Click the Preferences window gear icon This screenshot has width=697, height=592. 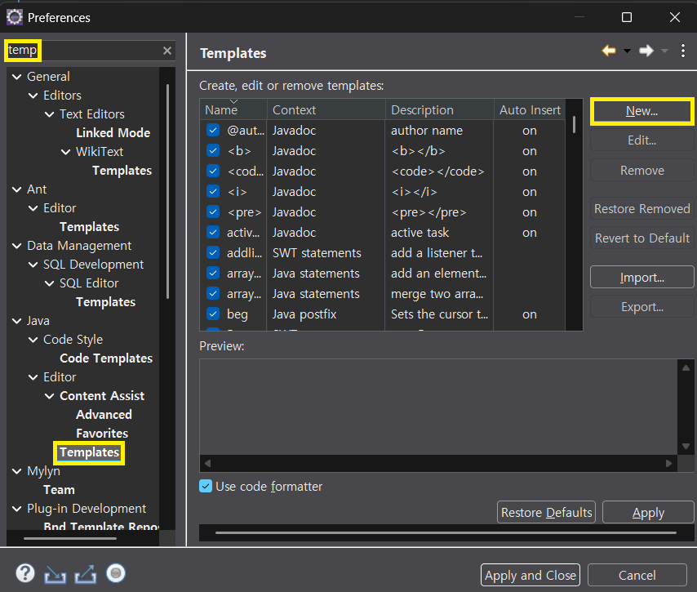pyautogui.click(x=14, y=17)
